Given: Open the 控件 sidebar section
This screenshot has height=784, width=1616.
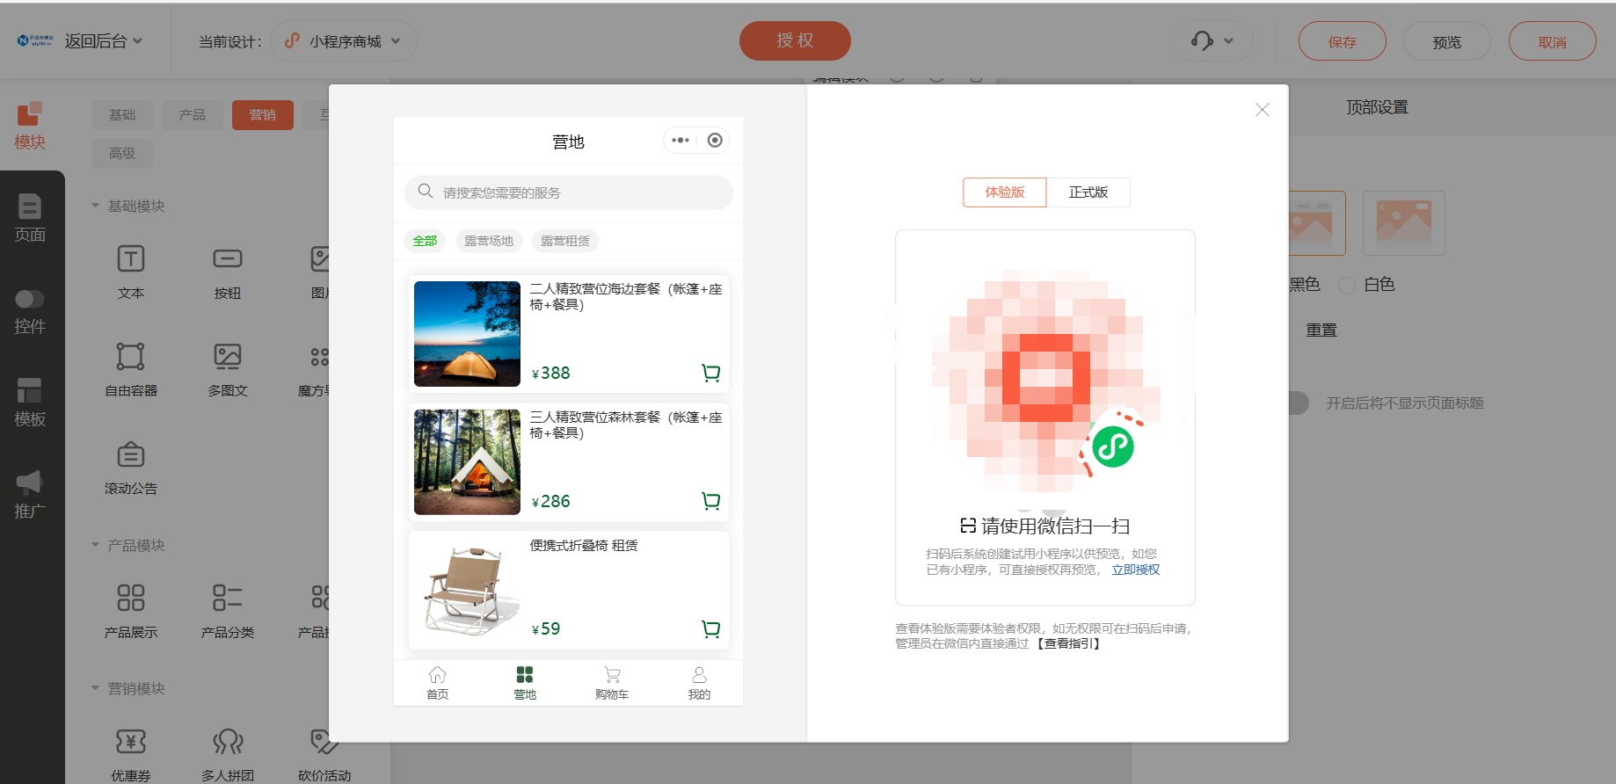Looking at the screenshot, I should pos(30,311).
